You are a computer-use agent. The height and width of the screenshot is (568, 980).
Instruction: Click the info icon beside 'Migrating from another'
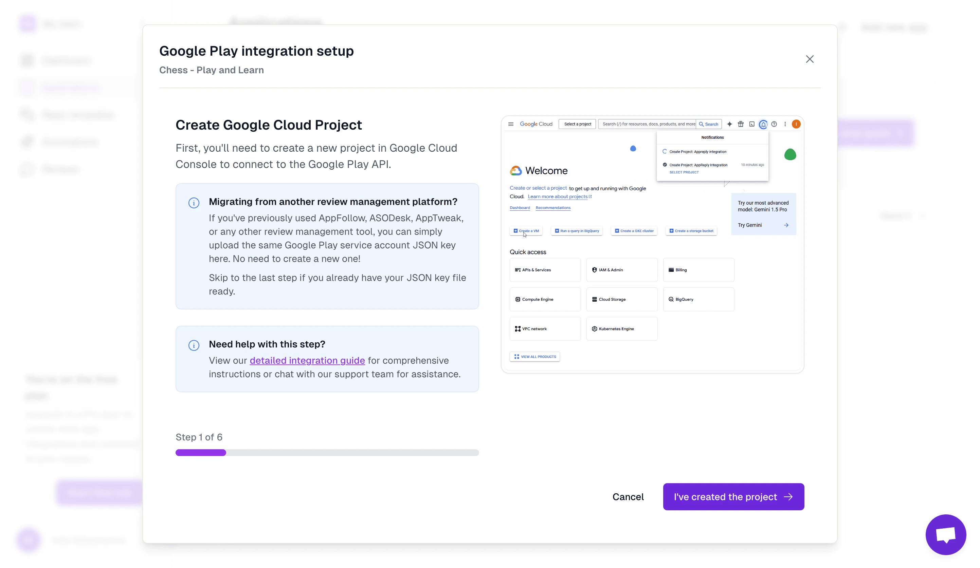[x=194, y=203]
